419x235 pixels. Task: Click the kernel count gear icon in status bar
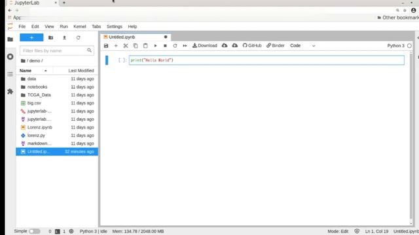click(x=71, y=231)
